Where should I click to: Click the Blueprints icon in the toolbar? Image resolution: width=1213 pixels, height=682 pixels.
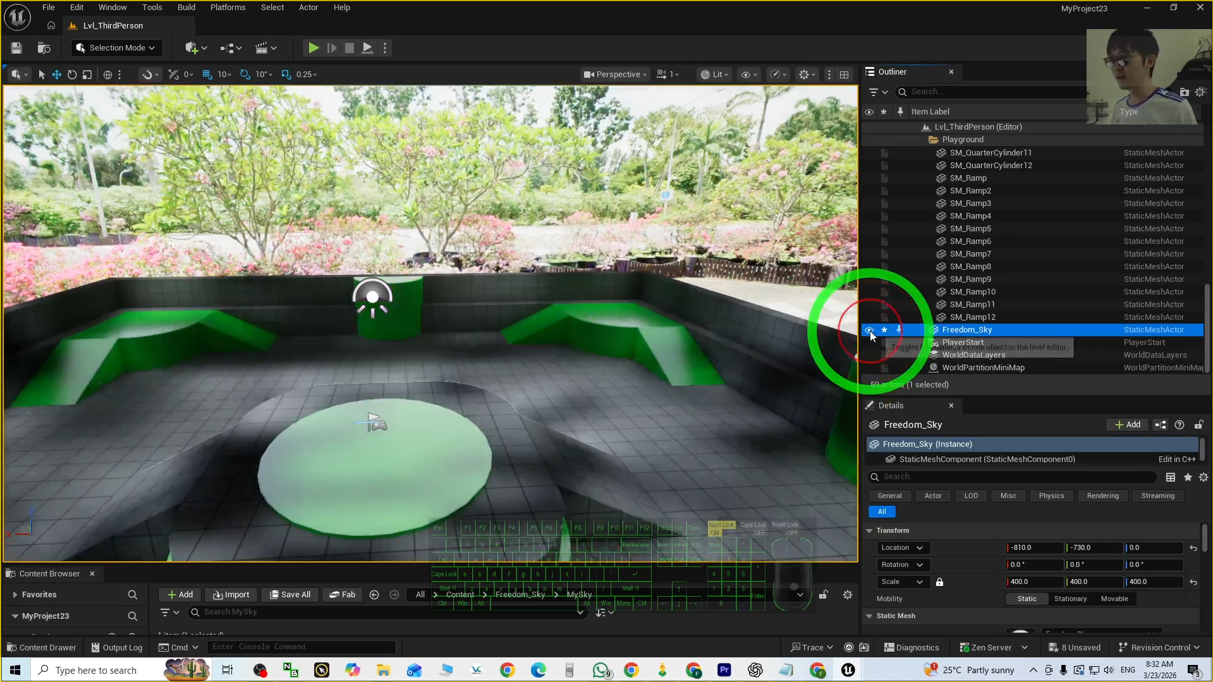pos(229,48)
